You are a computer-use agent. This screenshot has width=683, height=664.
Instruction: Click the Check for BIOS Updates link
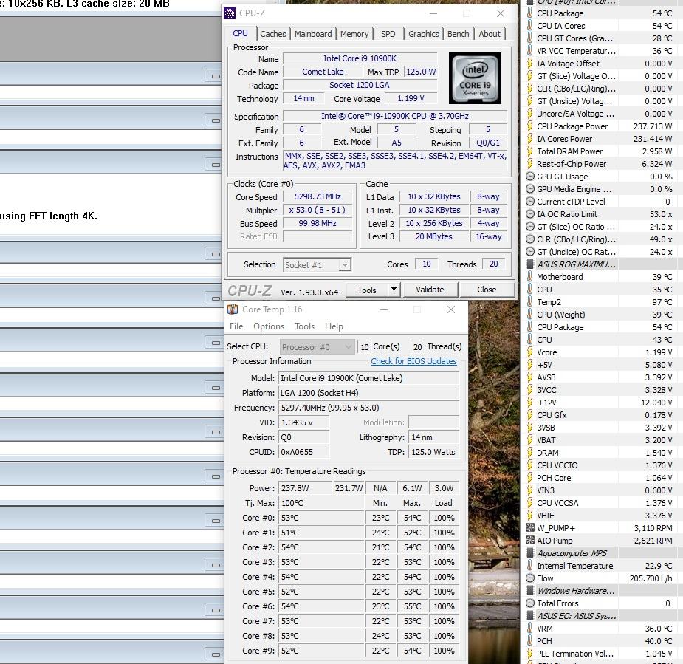pos(413,361)
